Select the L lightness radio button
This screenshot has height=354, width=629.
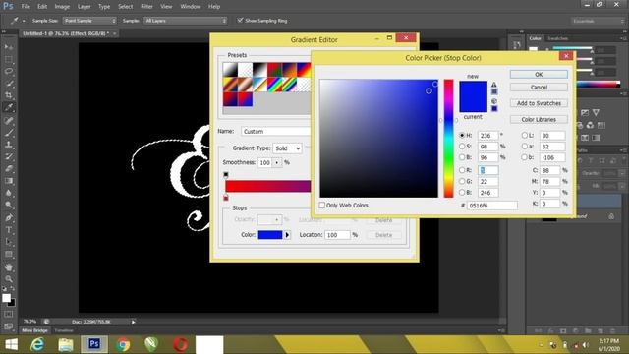tap(524, 136)
